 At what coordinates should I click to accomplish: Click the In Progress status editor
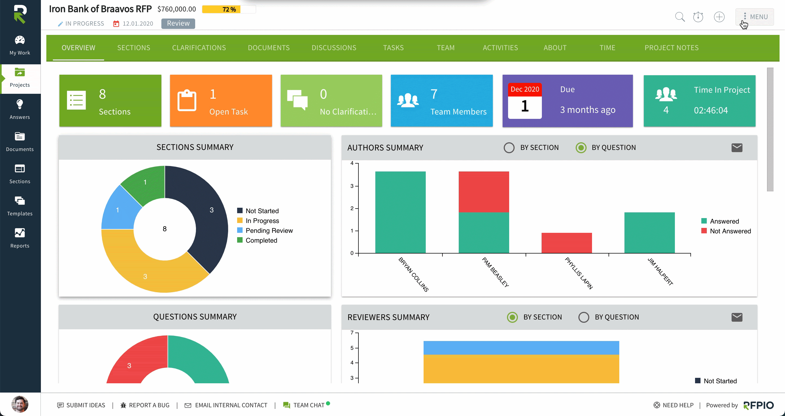[x=81, y=23]
